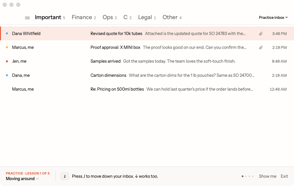Open the hamburger menu icon

pos(27,18)
